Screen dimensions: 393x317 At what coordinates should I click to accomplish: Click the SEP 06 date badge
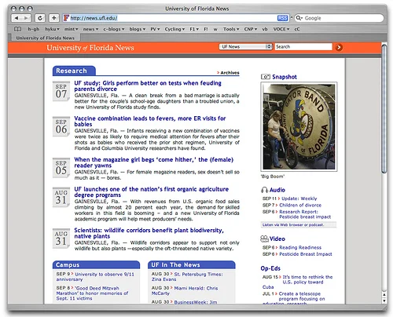tap(61, 126)
